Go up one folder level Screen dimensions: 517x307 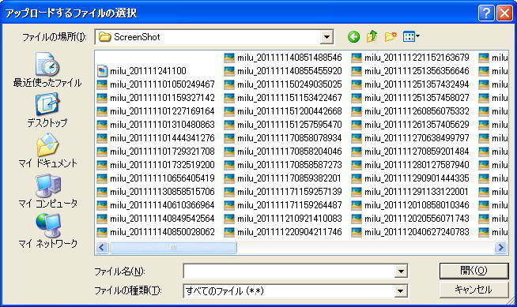372,36
